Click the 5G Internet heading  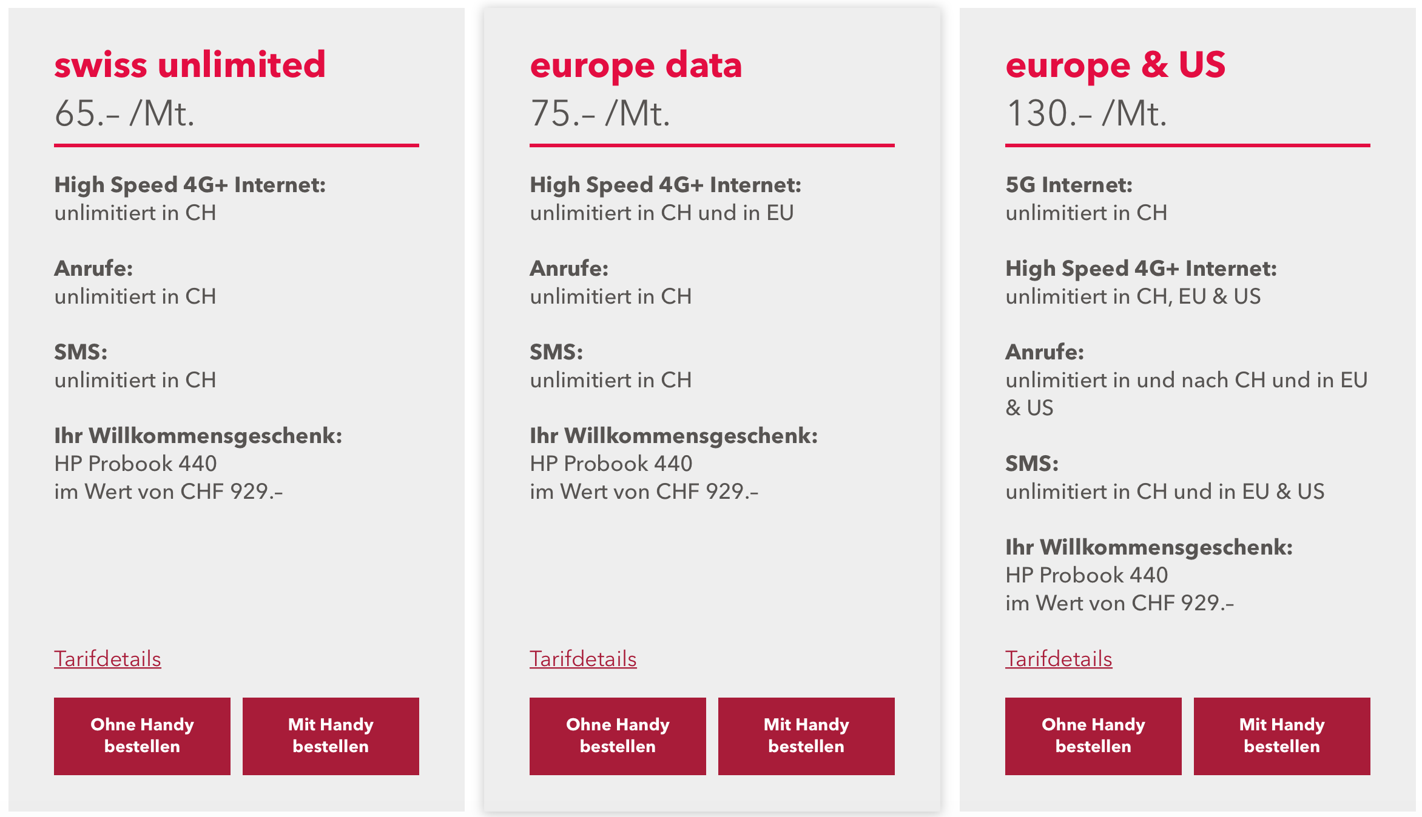1069,184
